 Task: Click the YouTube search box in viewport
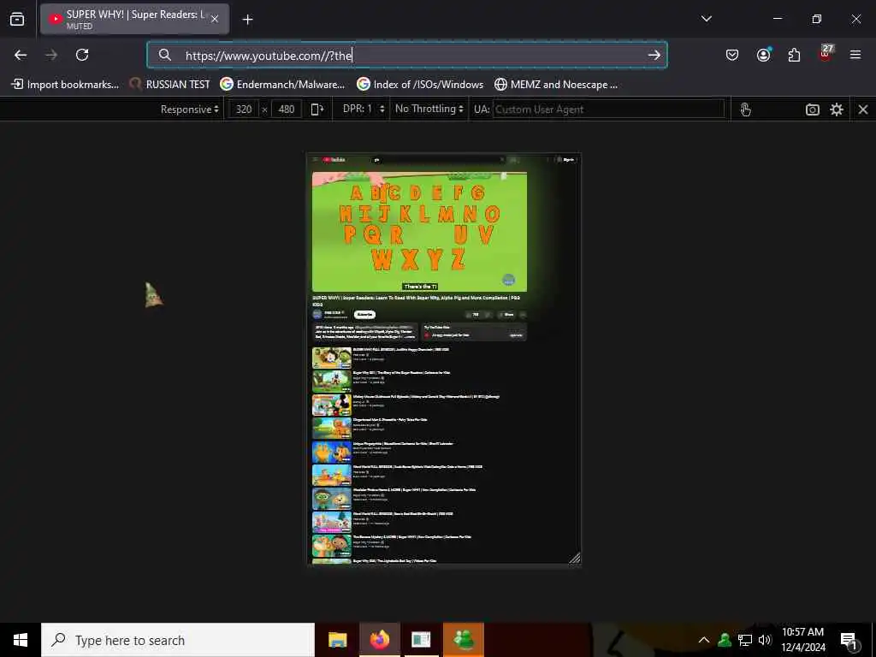click(437, 160)
